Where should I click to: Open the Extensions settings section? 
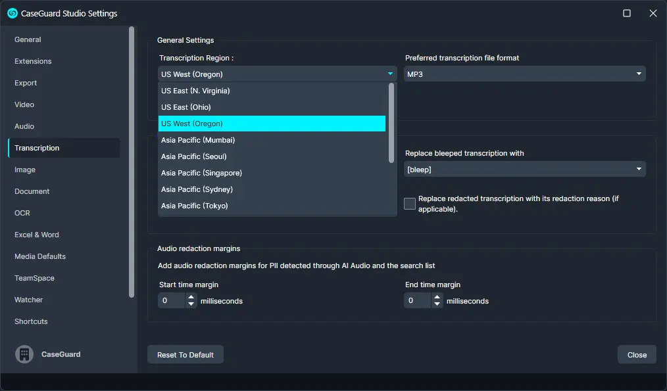(64, 61)
